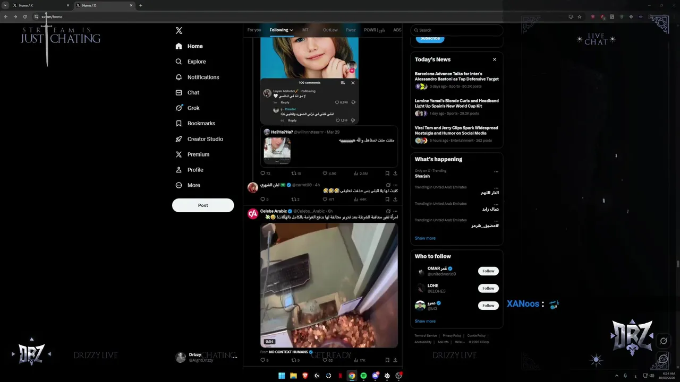View analytics on the 2.5M views post
Image resolution: width=680 pixels, height=382 pixels.
(x=361, y=173)
